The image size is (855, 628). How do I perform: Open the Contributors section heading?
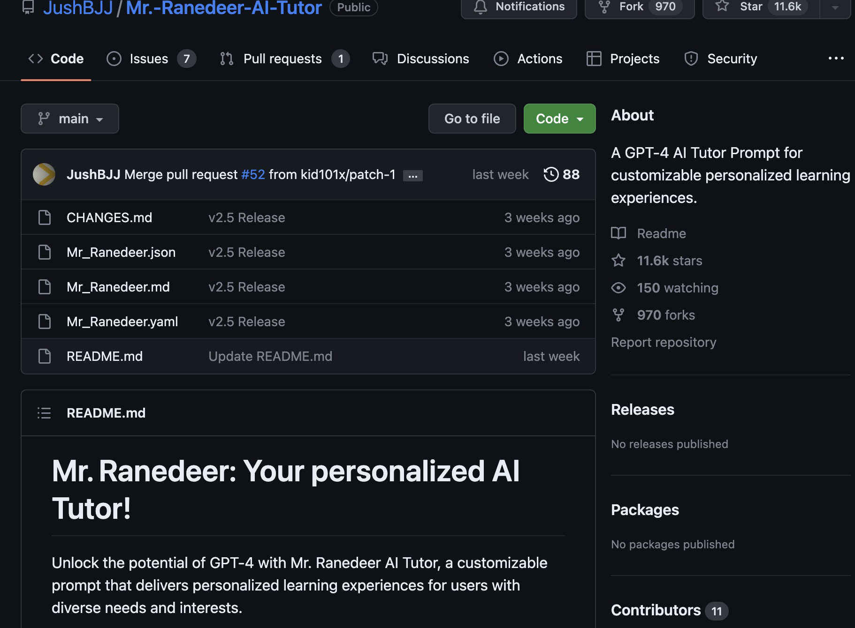(x=656, y=610)
